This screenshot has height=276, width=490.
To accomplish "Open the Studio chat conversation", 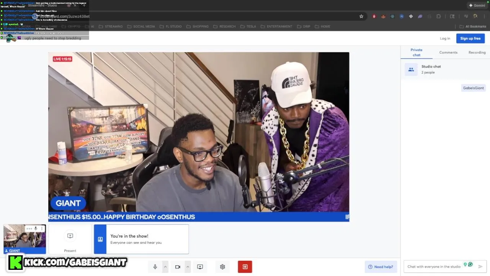I will 445,69.
